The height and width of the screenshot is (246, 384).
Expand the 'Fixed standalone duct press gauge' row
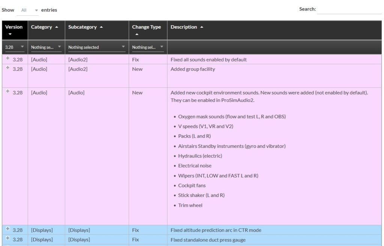(x=7, y=238)
